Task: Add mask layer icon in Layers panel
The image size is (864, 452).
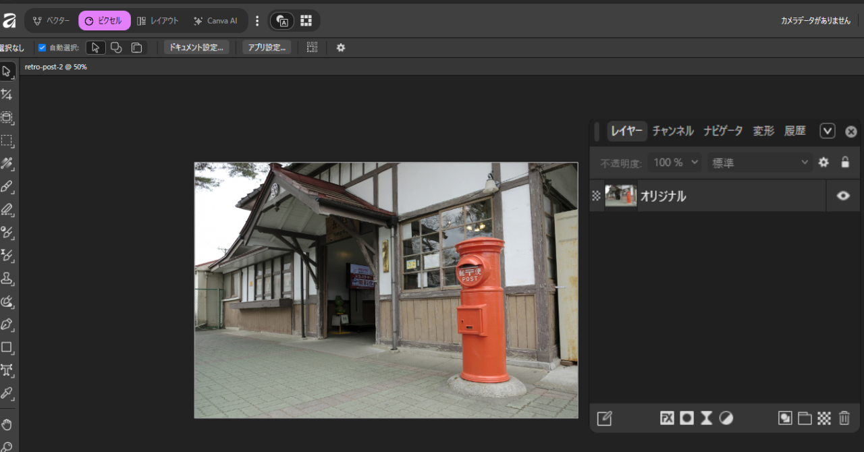Action: 686,418
